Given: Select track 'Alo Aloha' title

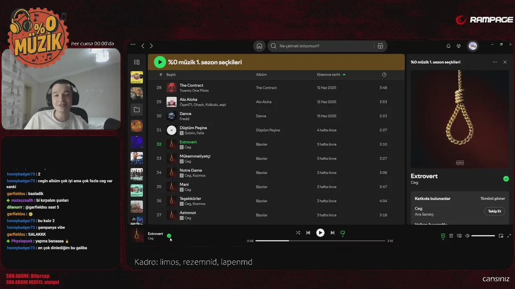Looking at the screenshot, I should (x=188, y=100).
